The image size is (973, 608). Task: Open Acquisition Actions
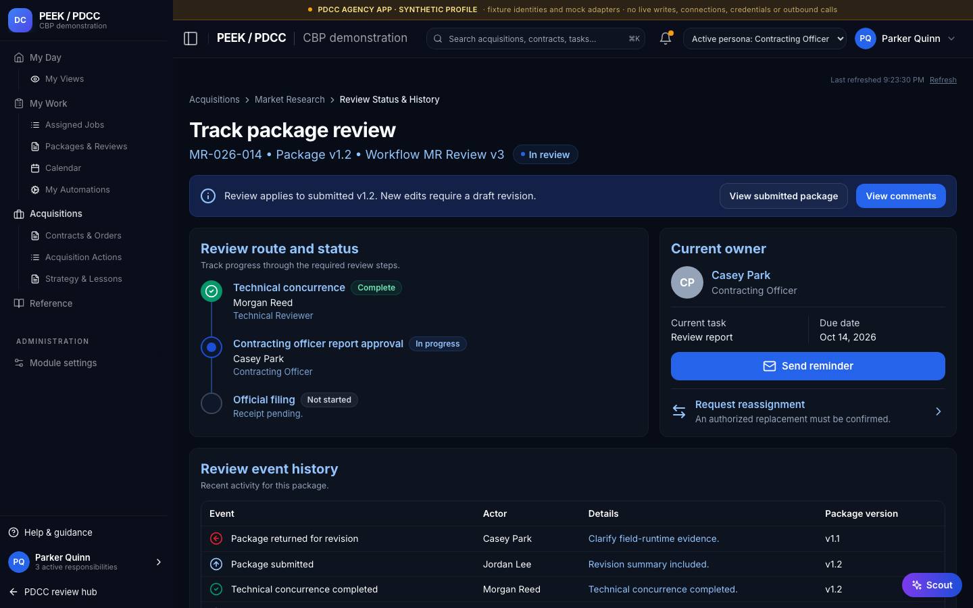[83, 257]
